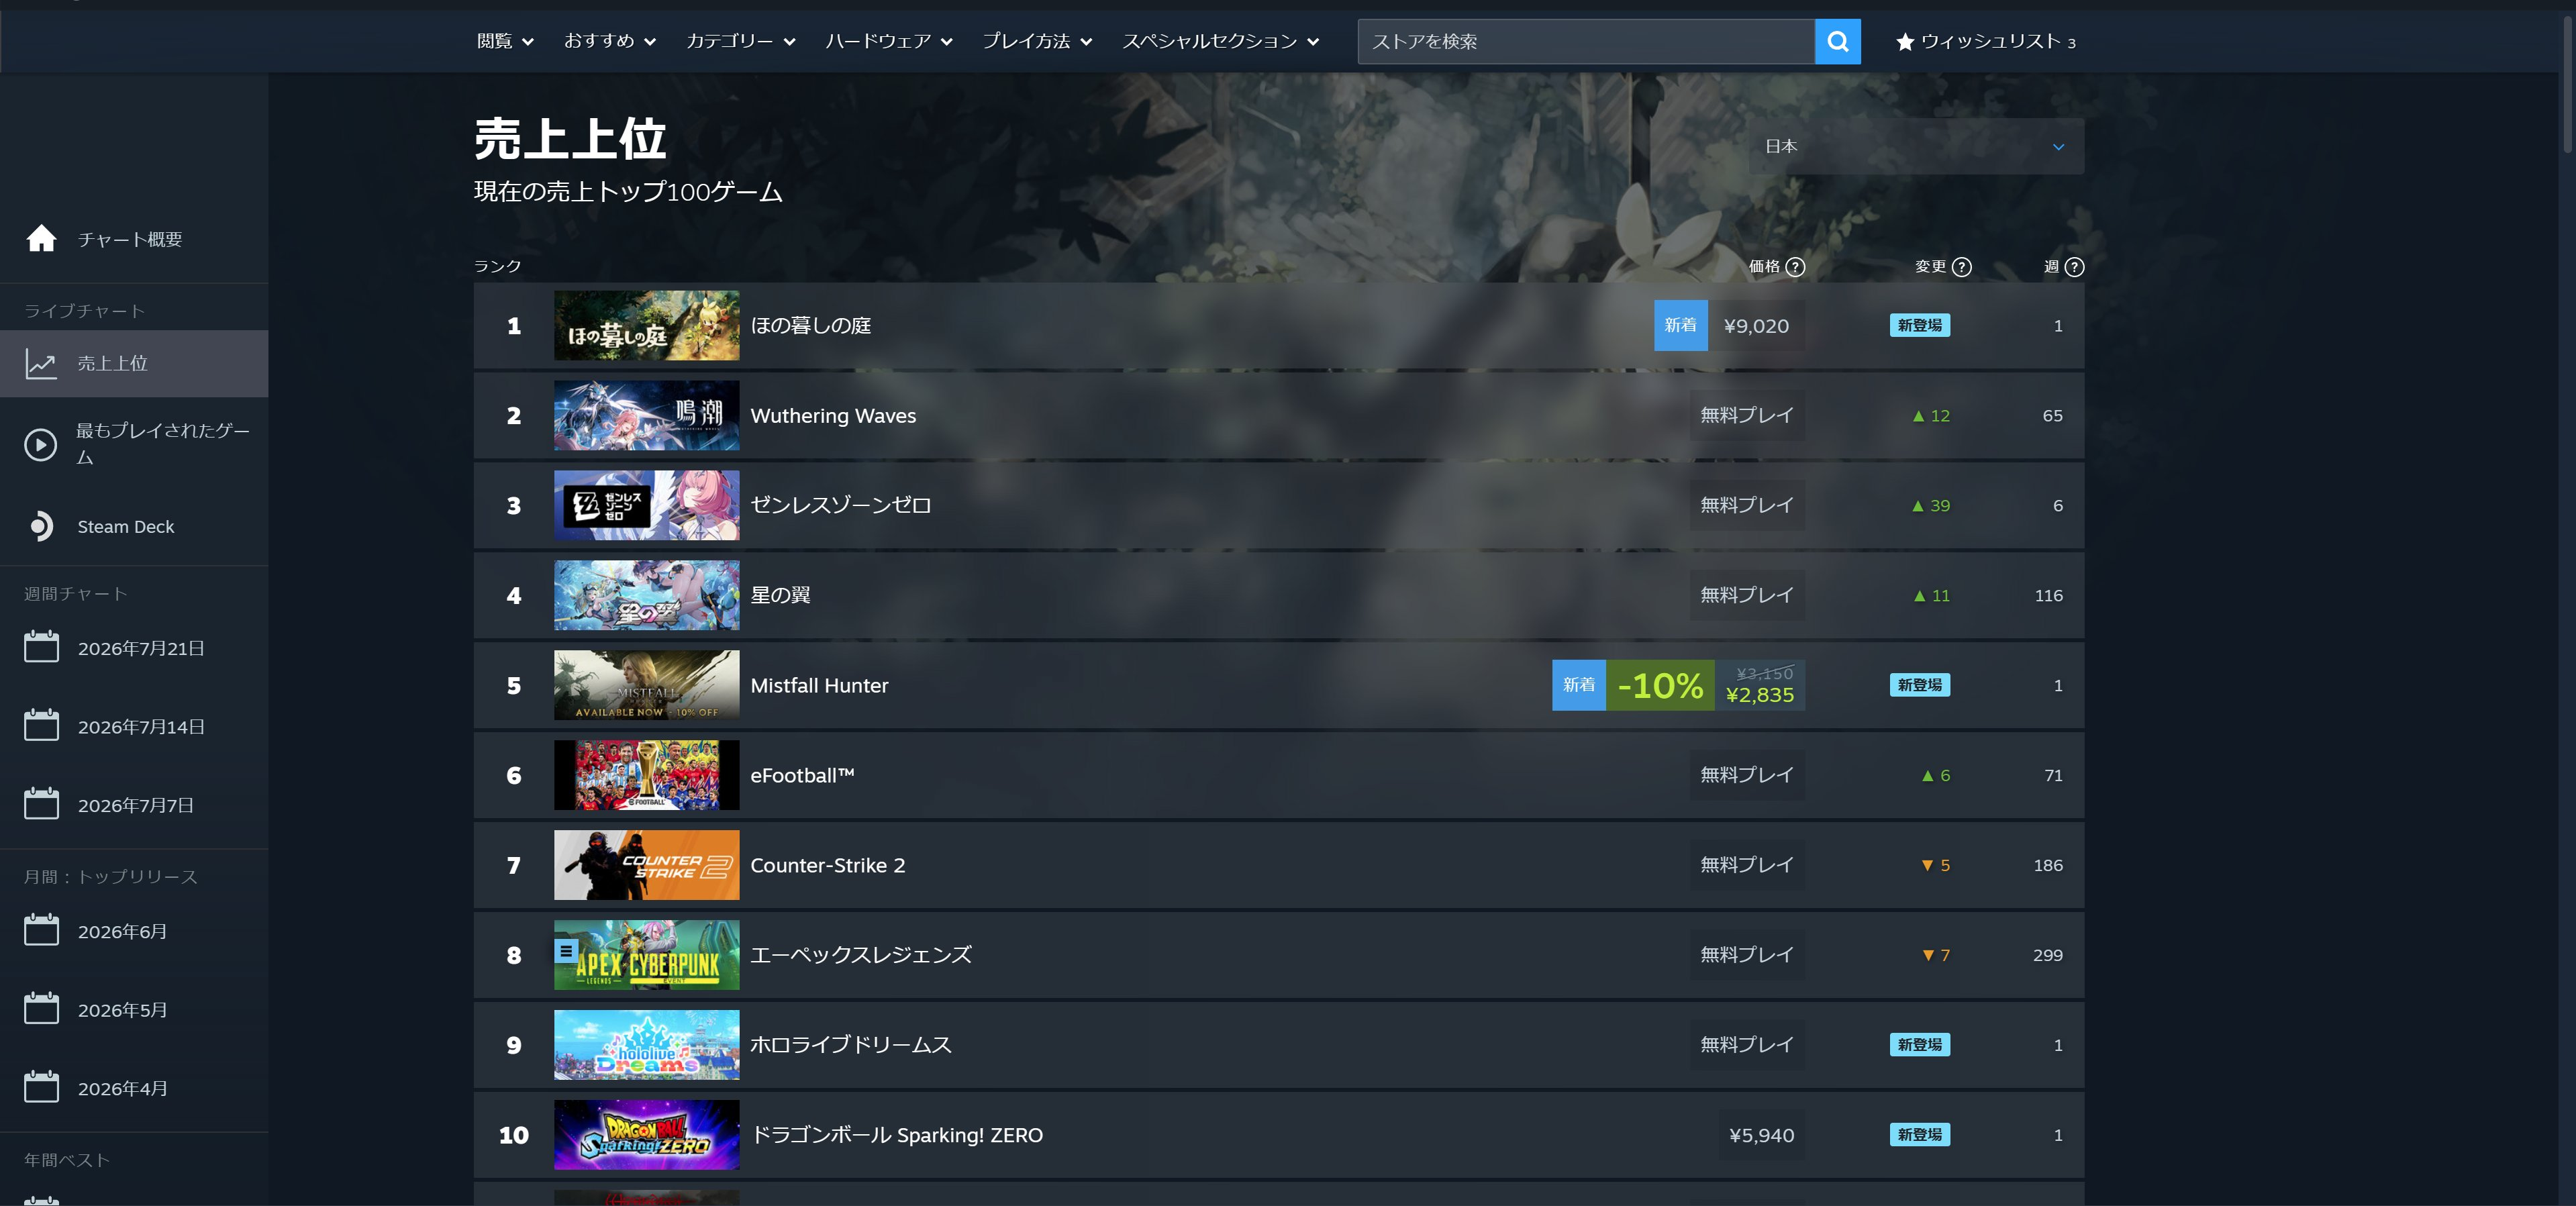
Task: Open 星の翼 game title
Action: coord(780,595)
